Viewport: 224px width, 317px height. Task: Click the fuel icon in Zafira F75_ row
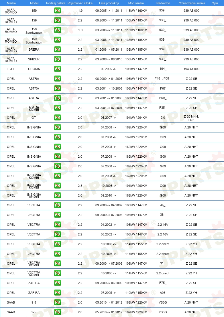(x=58, y=283)
